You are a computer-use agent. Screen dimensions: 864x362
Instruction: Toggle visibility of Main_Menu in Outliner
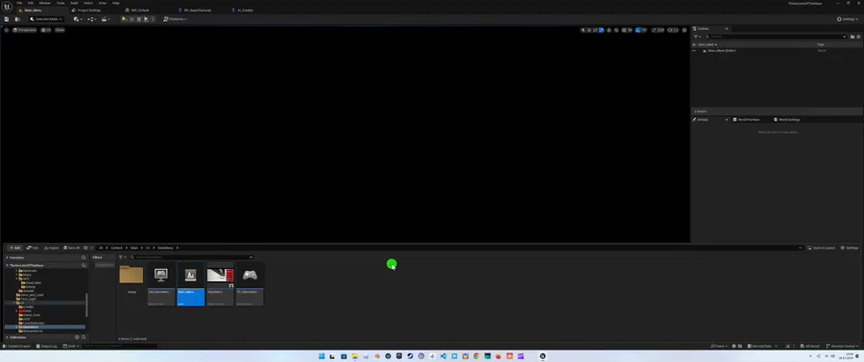pyautogui.click(x=694, y=51)
